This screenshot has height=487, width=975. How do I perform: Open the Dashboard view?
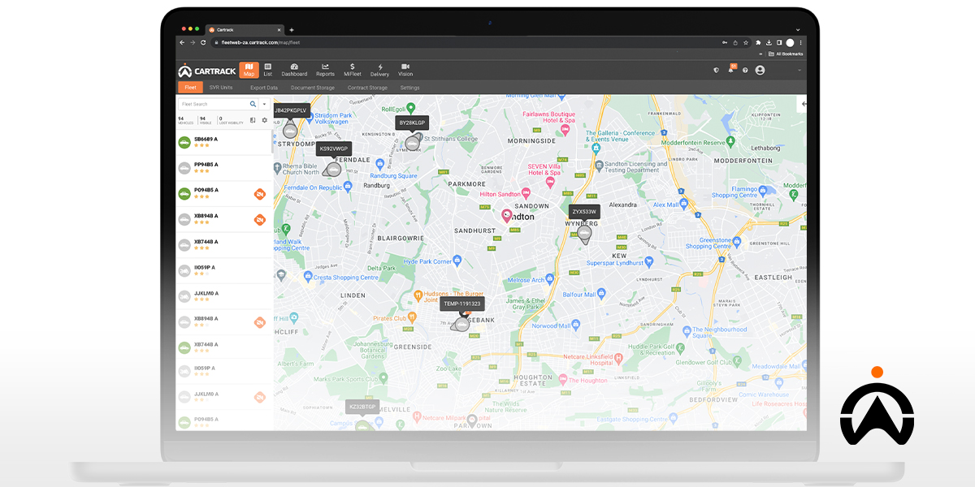(295, 71)
